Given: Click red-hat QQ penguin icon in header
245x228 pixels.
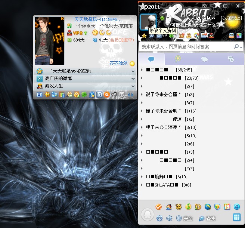Looking at the screenshot, I should [211, 36].
